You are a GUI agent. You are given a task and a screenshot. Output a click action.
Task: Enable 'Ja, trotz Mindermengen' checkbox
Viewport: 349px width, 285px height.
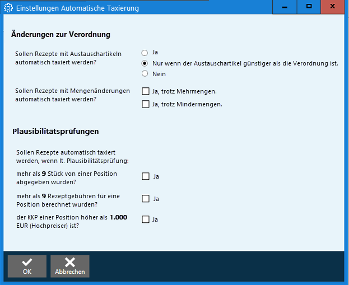146,104
